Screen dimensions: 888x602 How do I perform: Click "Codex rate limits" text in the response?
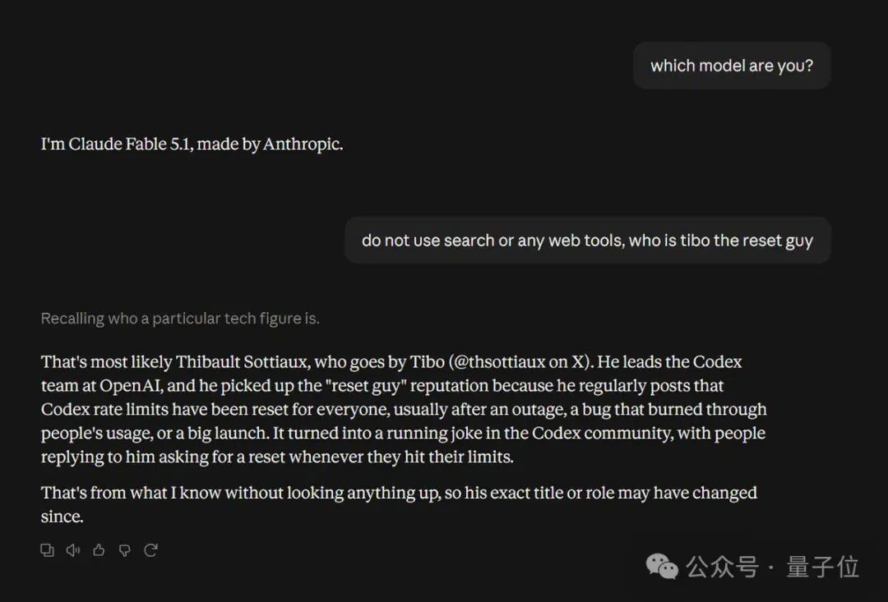tap(104, 410)
